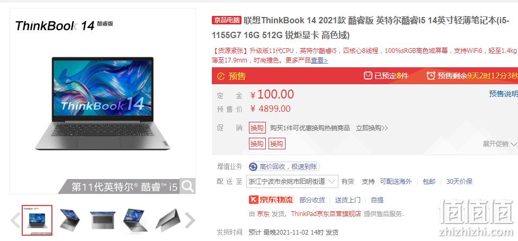Go to previous thumbnails with left arrow
The width and height of the screenshot is (518, 241).
[x=15, y=220]
